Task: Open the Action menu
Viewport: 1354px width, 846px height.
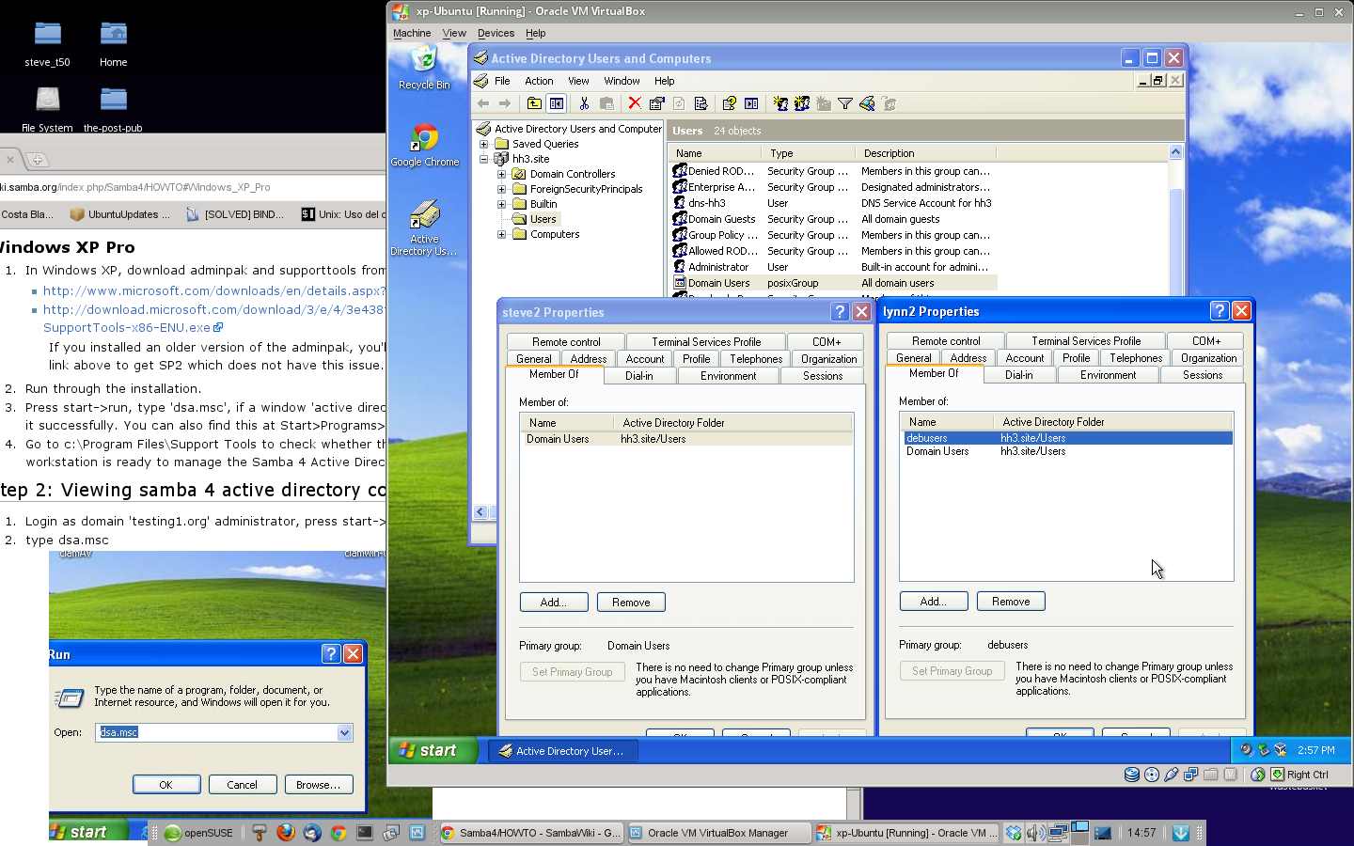Action: point(539,81)
